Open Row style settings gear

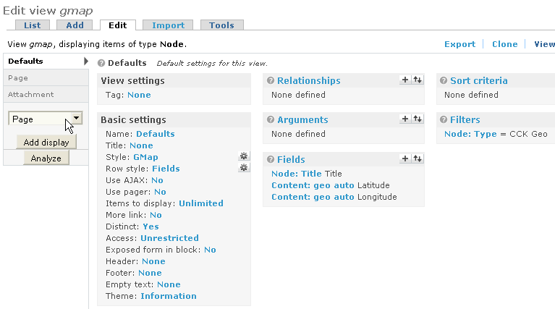coord(244,168)
